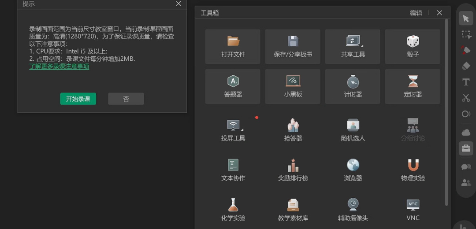Image resolution: width=476 pixels, height=229 pixels.
Task: Open the 化学实验 flask tool
Action: [x=233, y=210]
